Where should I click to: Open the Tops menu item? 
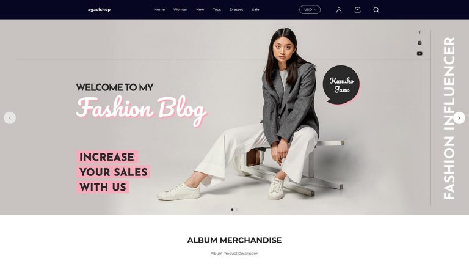coord(217,10)
